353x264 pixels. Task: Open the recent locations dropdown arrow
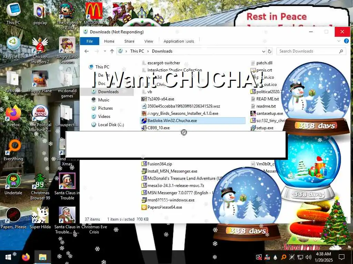click(105, 51)
